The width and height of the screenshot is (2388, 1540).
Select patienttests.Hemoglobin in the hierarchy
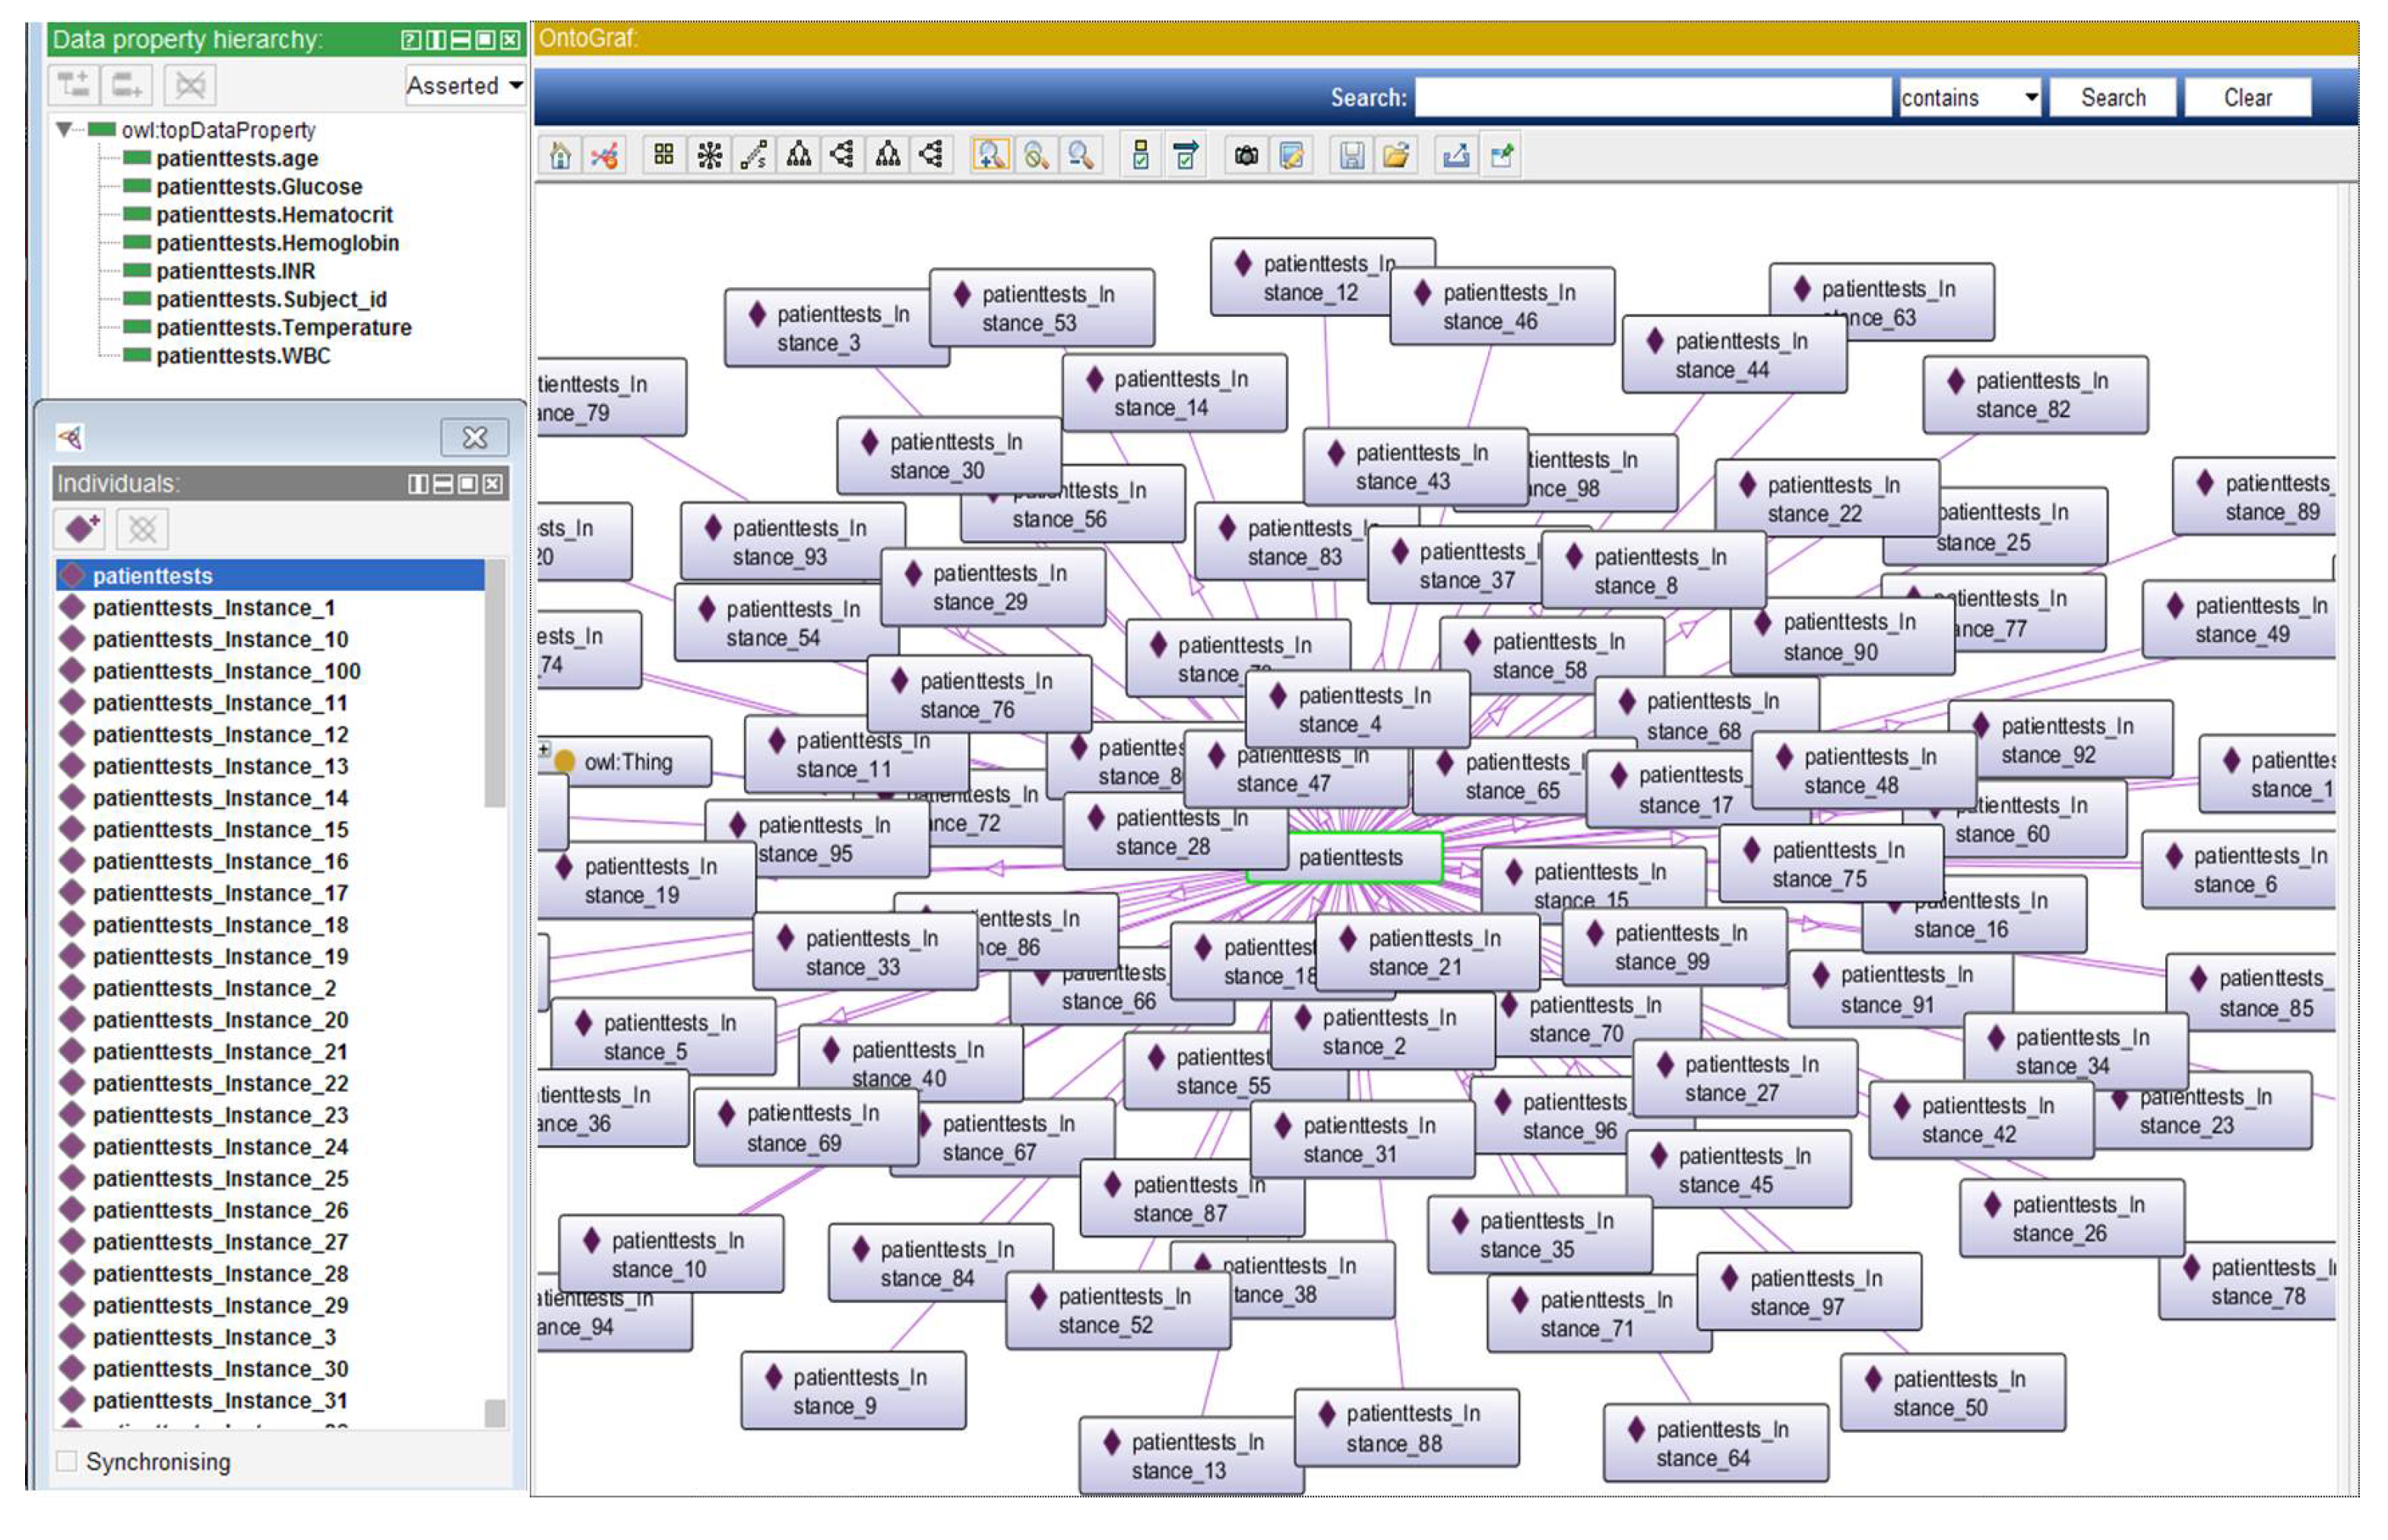pyautogui.click(x=277, y=243)
